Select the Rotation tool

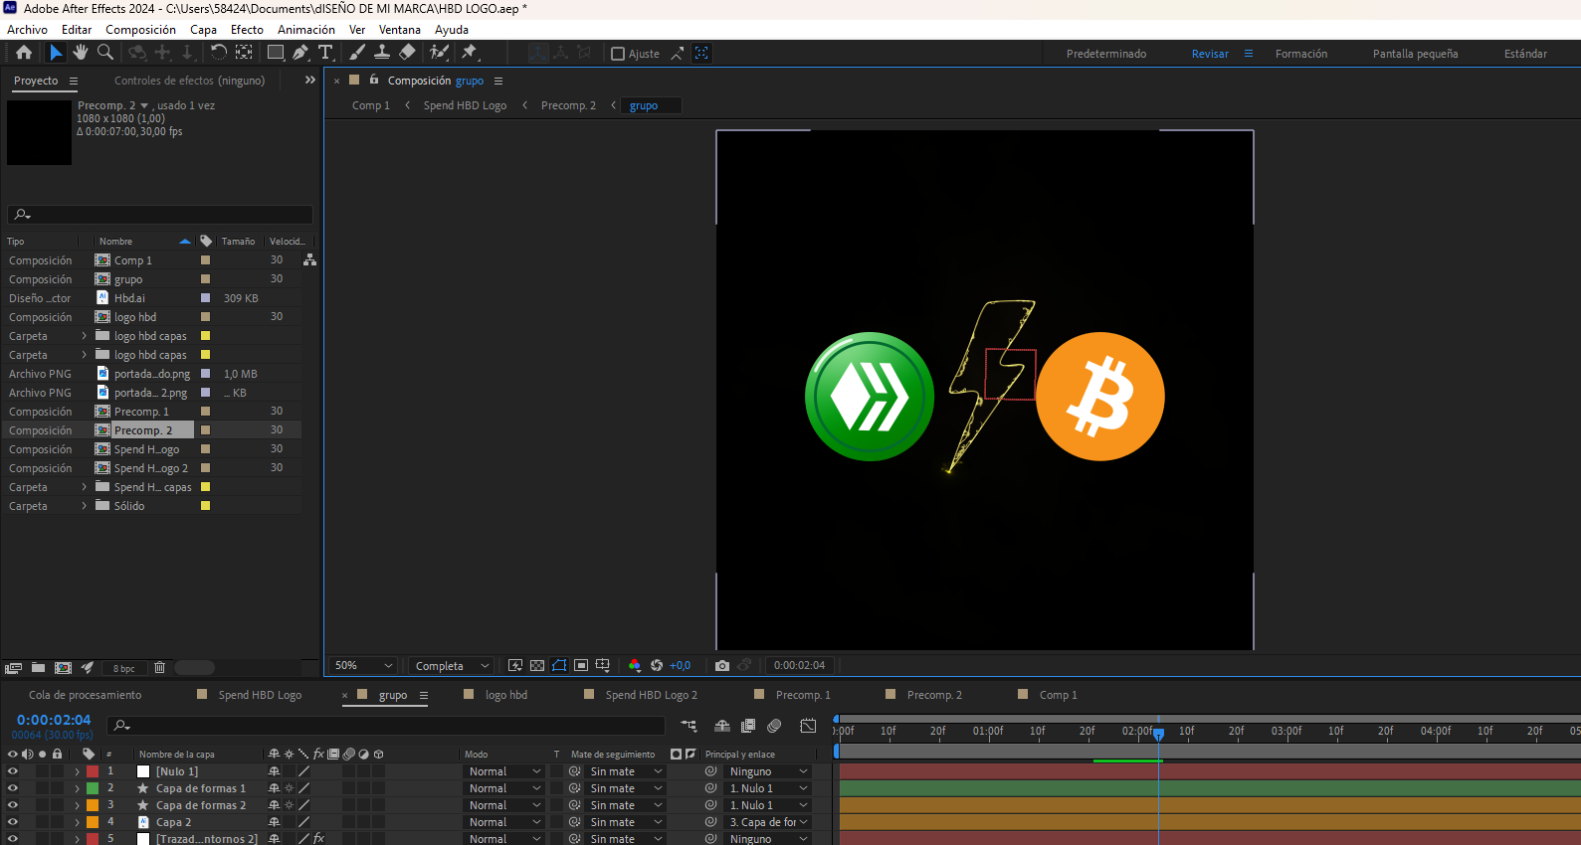pos(219,53)
